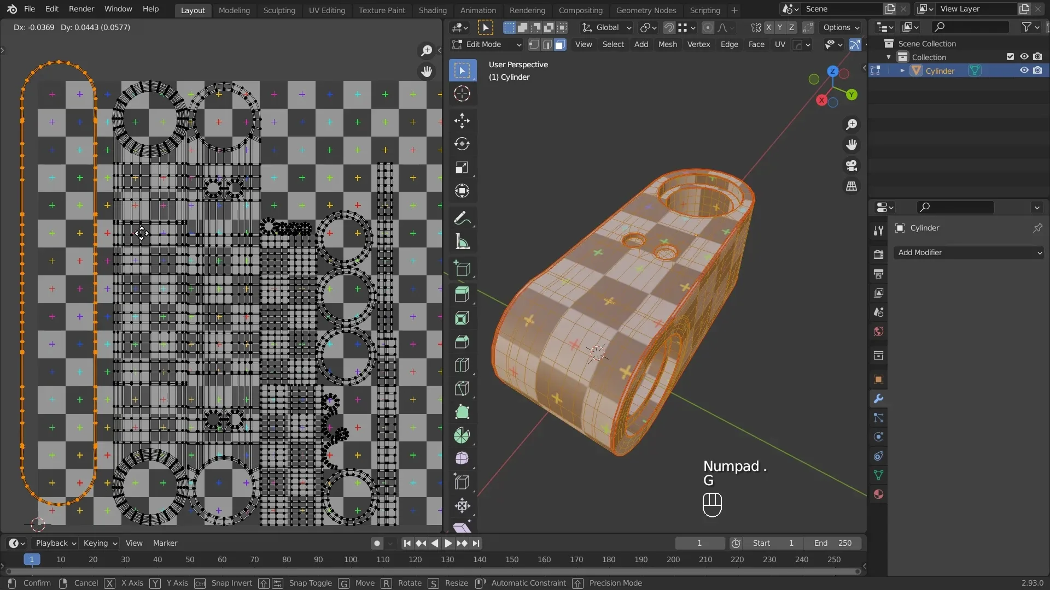Select the 3D Cursor tool

(462, 94)
